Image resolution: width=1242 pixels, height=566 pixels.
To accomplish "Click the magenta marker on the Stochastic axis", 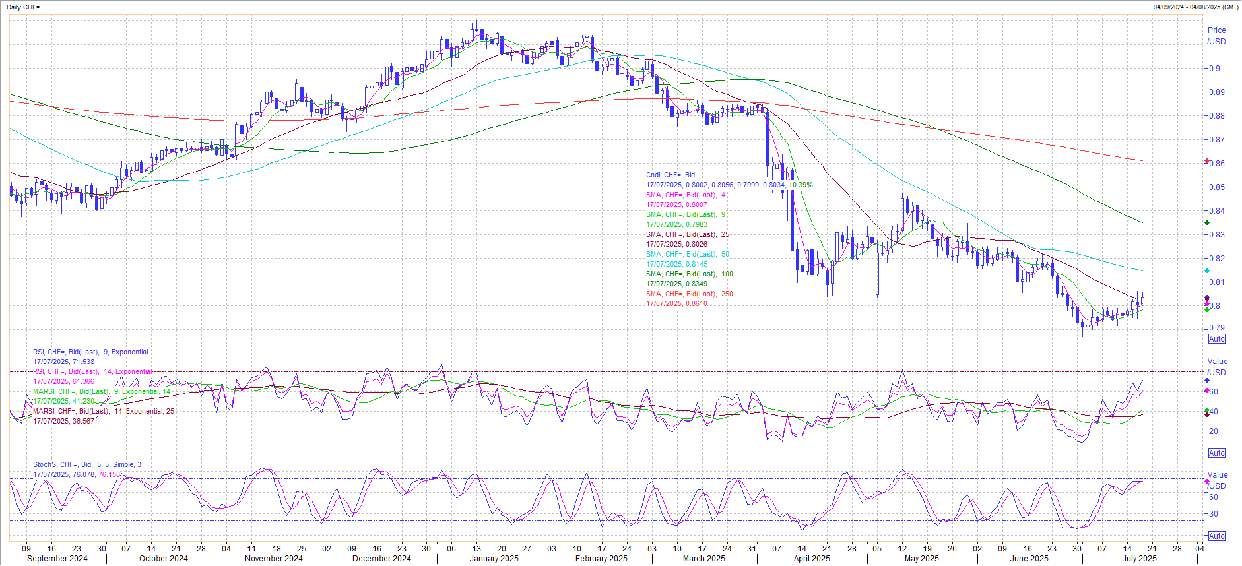I will 1207,482.
